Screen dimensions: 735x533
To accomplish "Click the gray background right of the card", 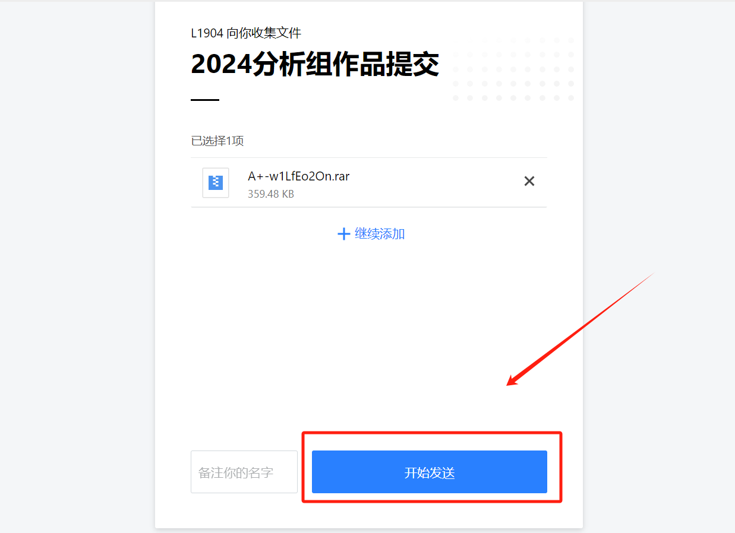I will point(658,148).
